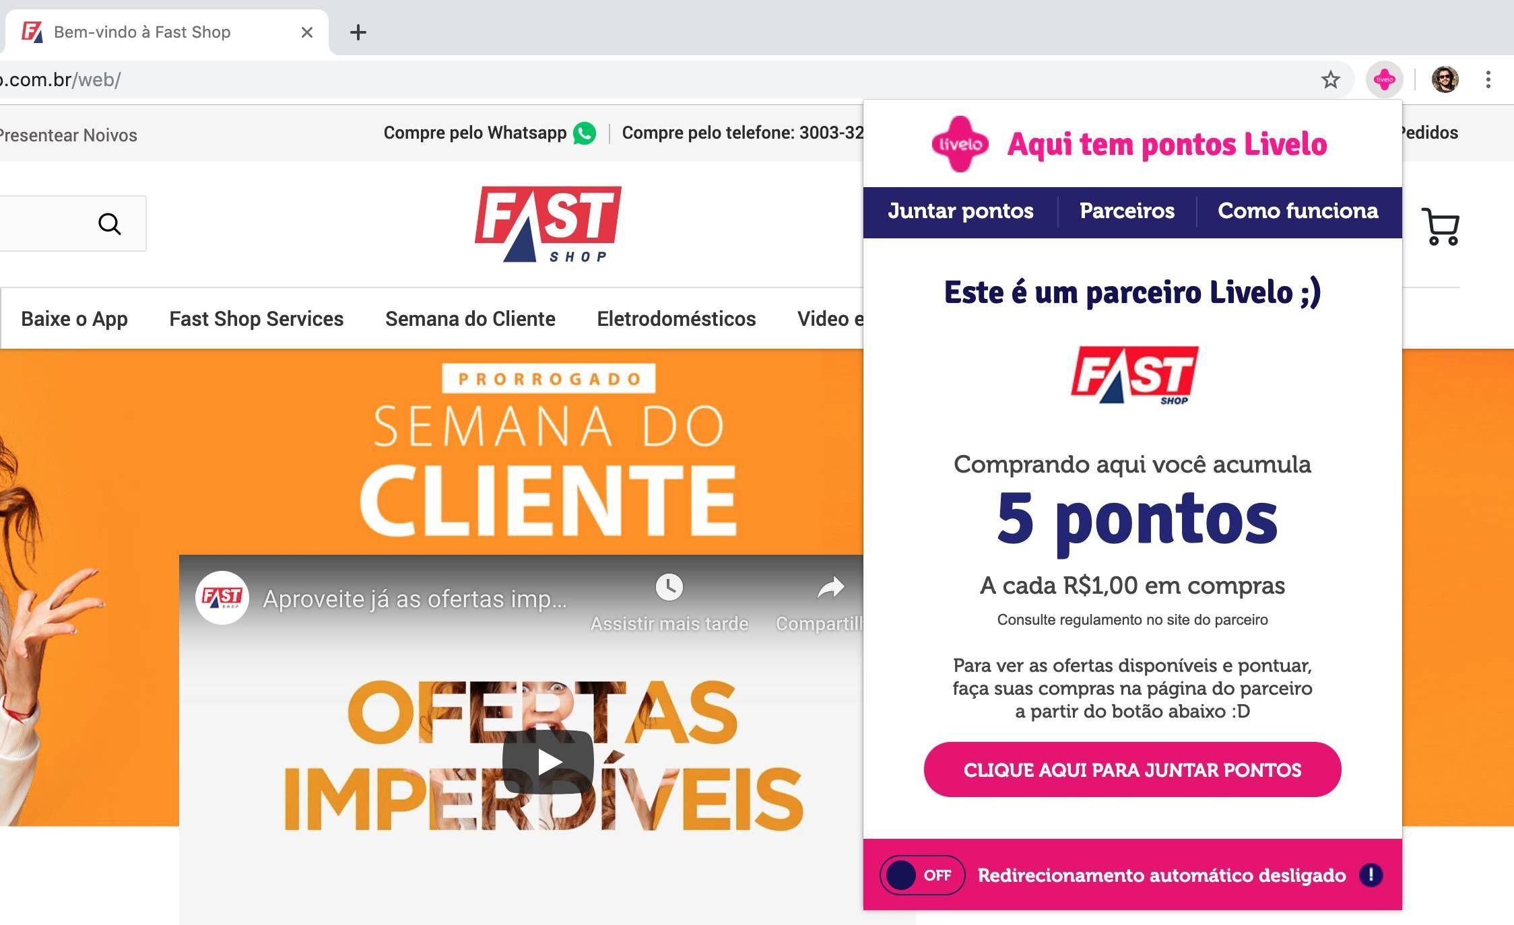Click the WhatsApp icon
1514x925 pixels.
point(585,133)
